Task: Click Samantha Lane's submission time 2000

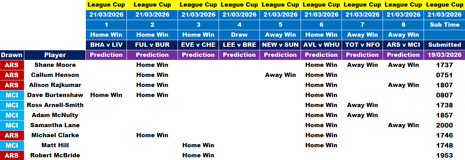Action: coord(444,125)
